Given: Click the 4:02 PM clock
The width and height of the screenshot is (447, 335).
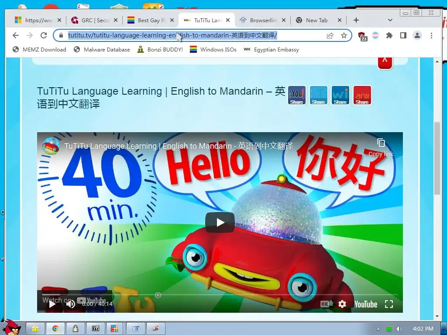Looking at the screenshot, I should click(423, 329).
